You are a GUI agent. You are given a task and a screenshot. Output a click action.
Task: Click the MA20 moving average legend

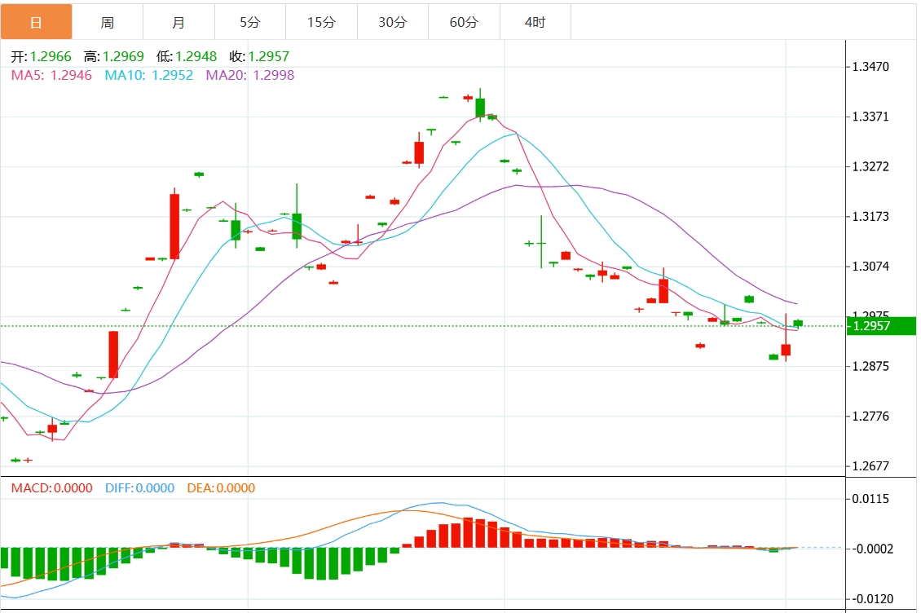[249, 75]
